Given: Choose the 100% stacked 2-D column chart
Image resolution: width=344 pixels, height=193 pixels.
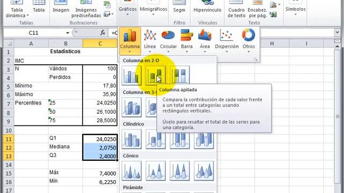Looking at the screenshot, I should (x=180, y=76).
